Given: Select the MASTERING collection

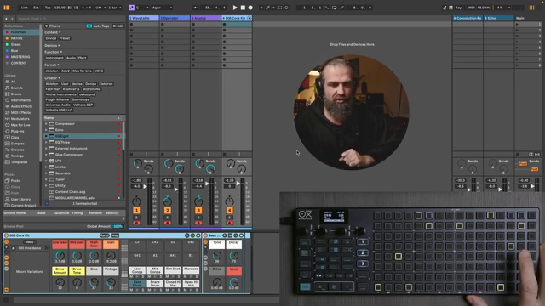Looking at the screenshot, I should (x=20, y=57).
